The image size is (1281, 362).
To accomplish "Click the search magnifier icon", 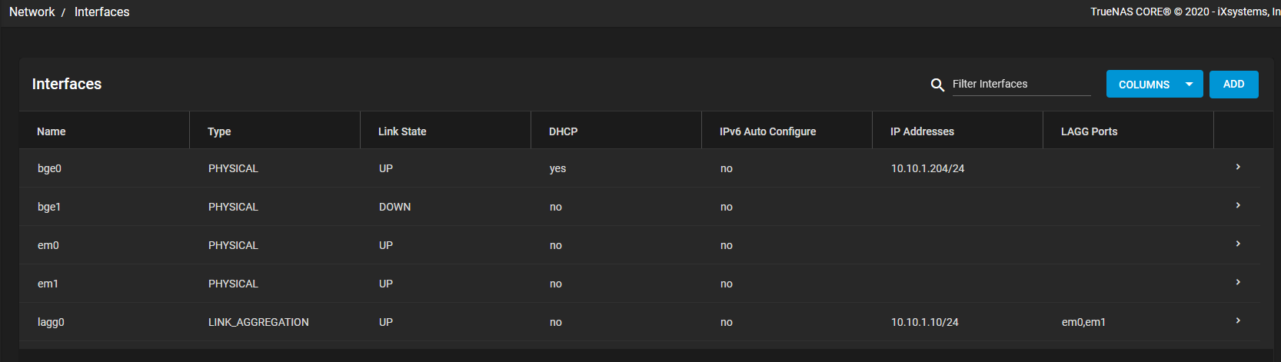I will 937,85.
